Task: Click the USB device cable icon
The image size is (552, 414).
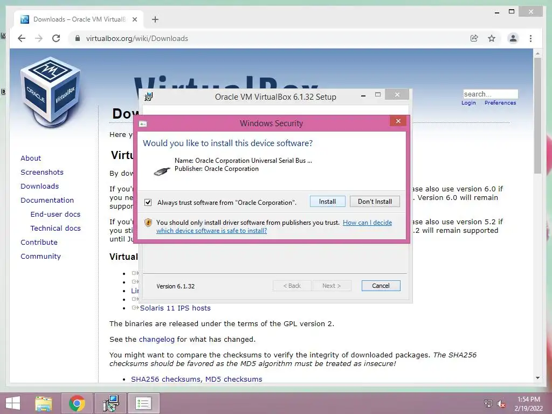Action: (162, 171)
